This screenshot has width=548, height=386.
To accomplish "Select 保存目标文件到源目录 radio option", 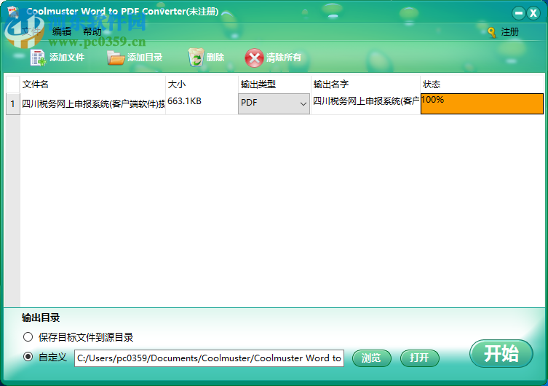I will point(28,337).
